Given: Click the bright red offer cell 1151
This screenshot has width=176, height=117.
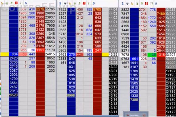Looking at the screenshot, I should tap(40, 50).
